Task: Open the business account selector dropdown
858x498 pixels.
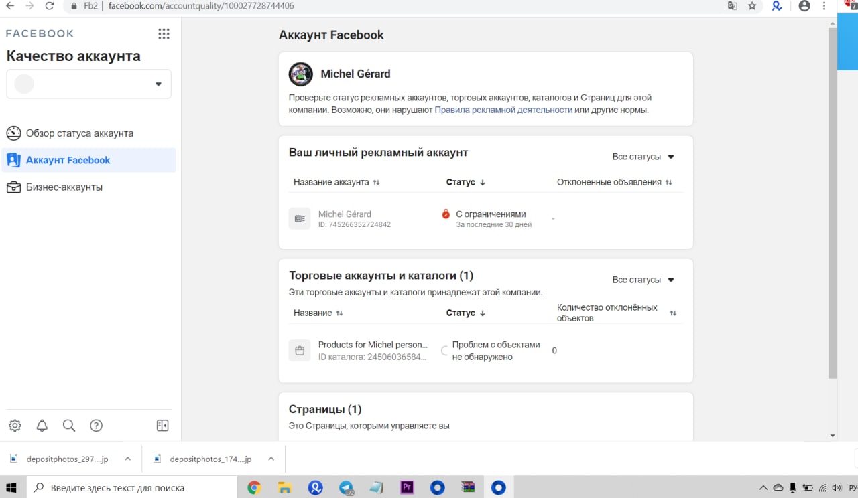Action: (88, 84)
